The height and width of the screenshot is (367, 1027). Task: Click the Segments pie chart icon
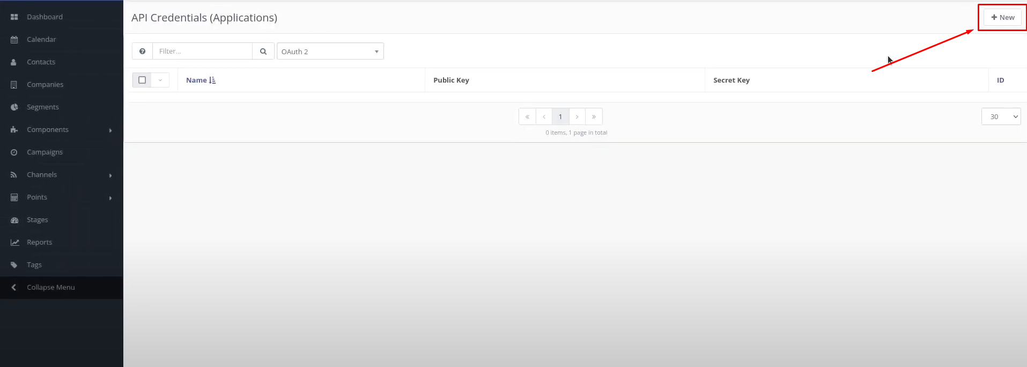[14, 107]
